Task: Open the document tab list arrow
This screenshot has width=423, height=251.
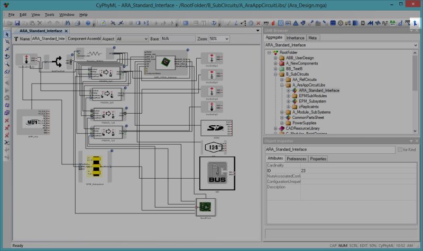Action: (x=258, y=31)
